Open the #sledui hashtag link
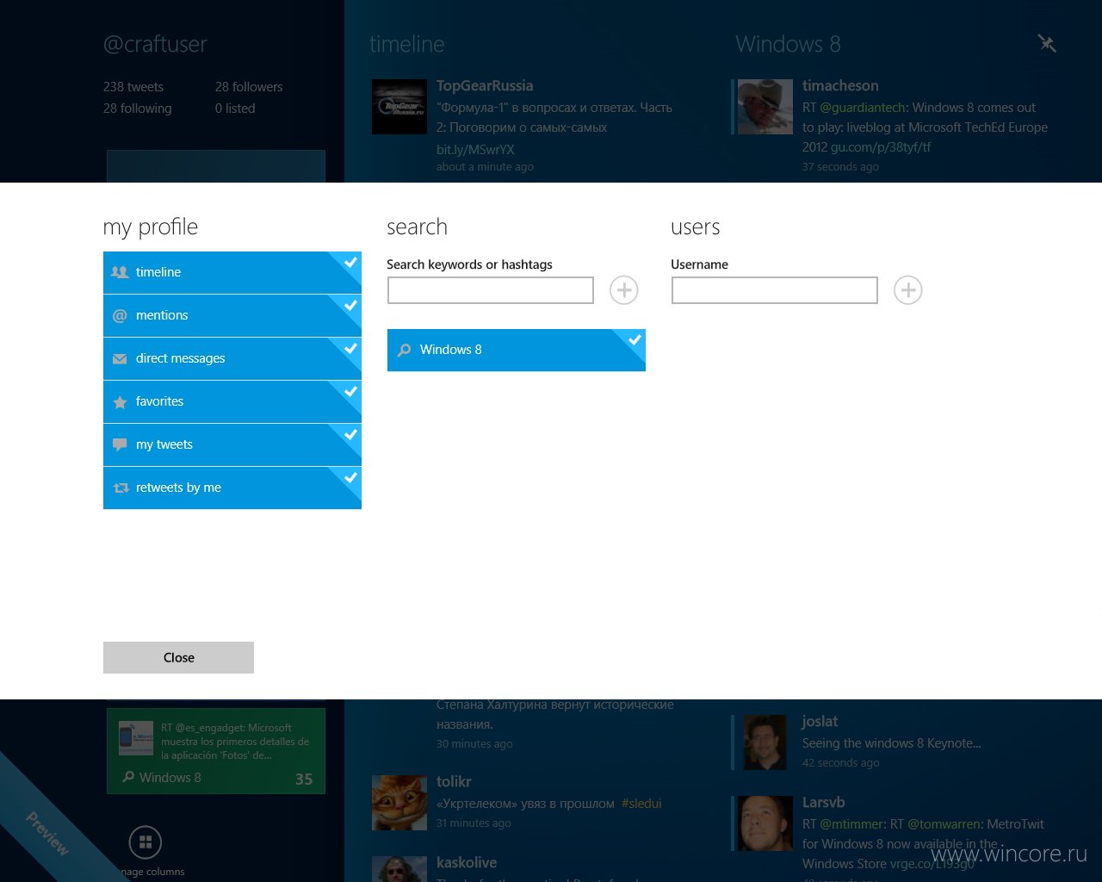The image size is (1102, 882). coord(641,804)
